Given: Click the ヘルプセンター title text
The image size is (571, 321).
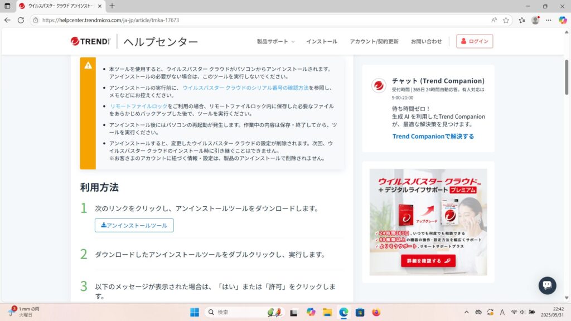Looking at the screenshot, I should coord(161,41).
